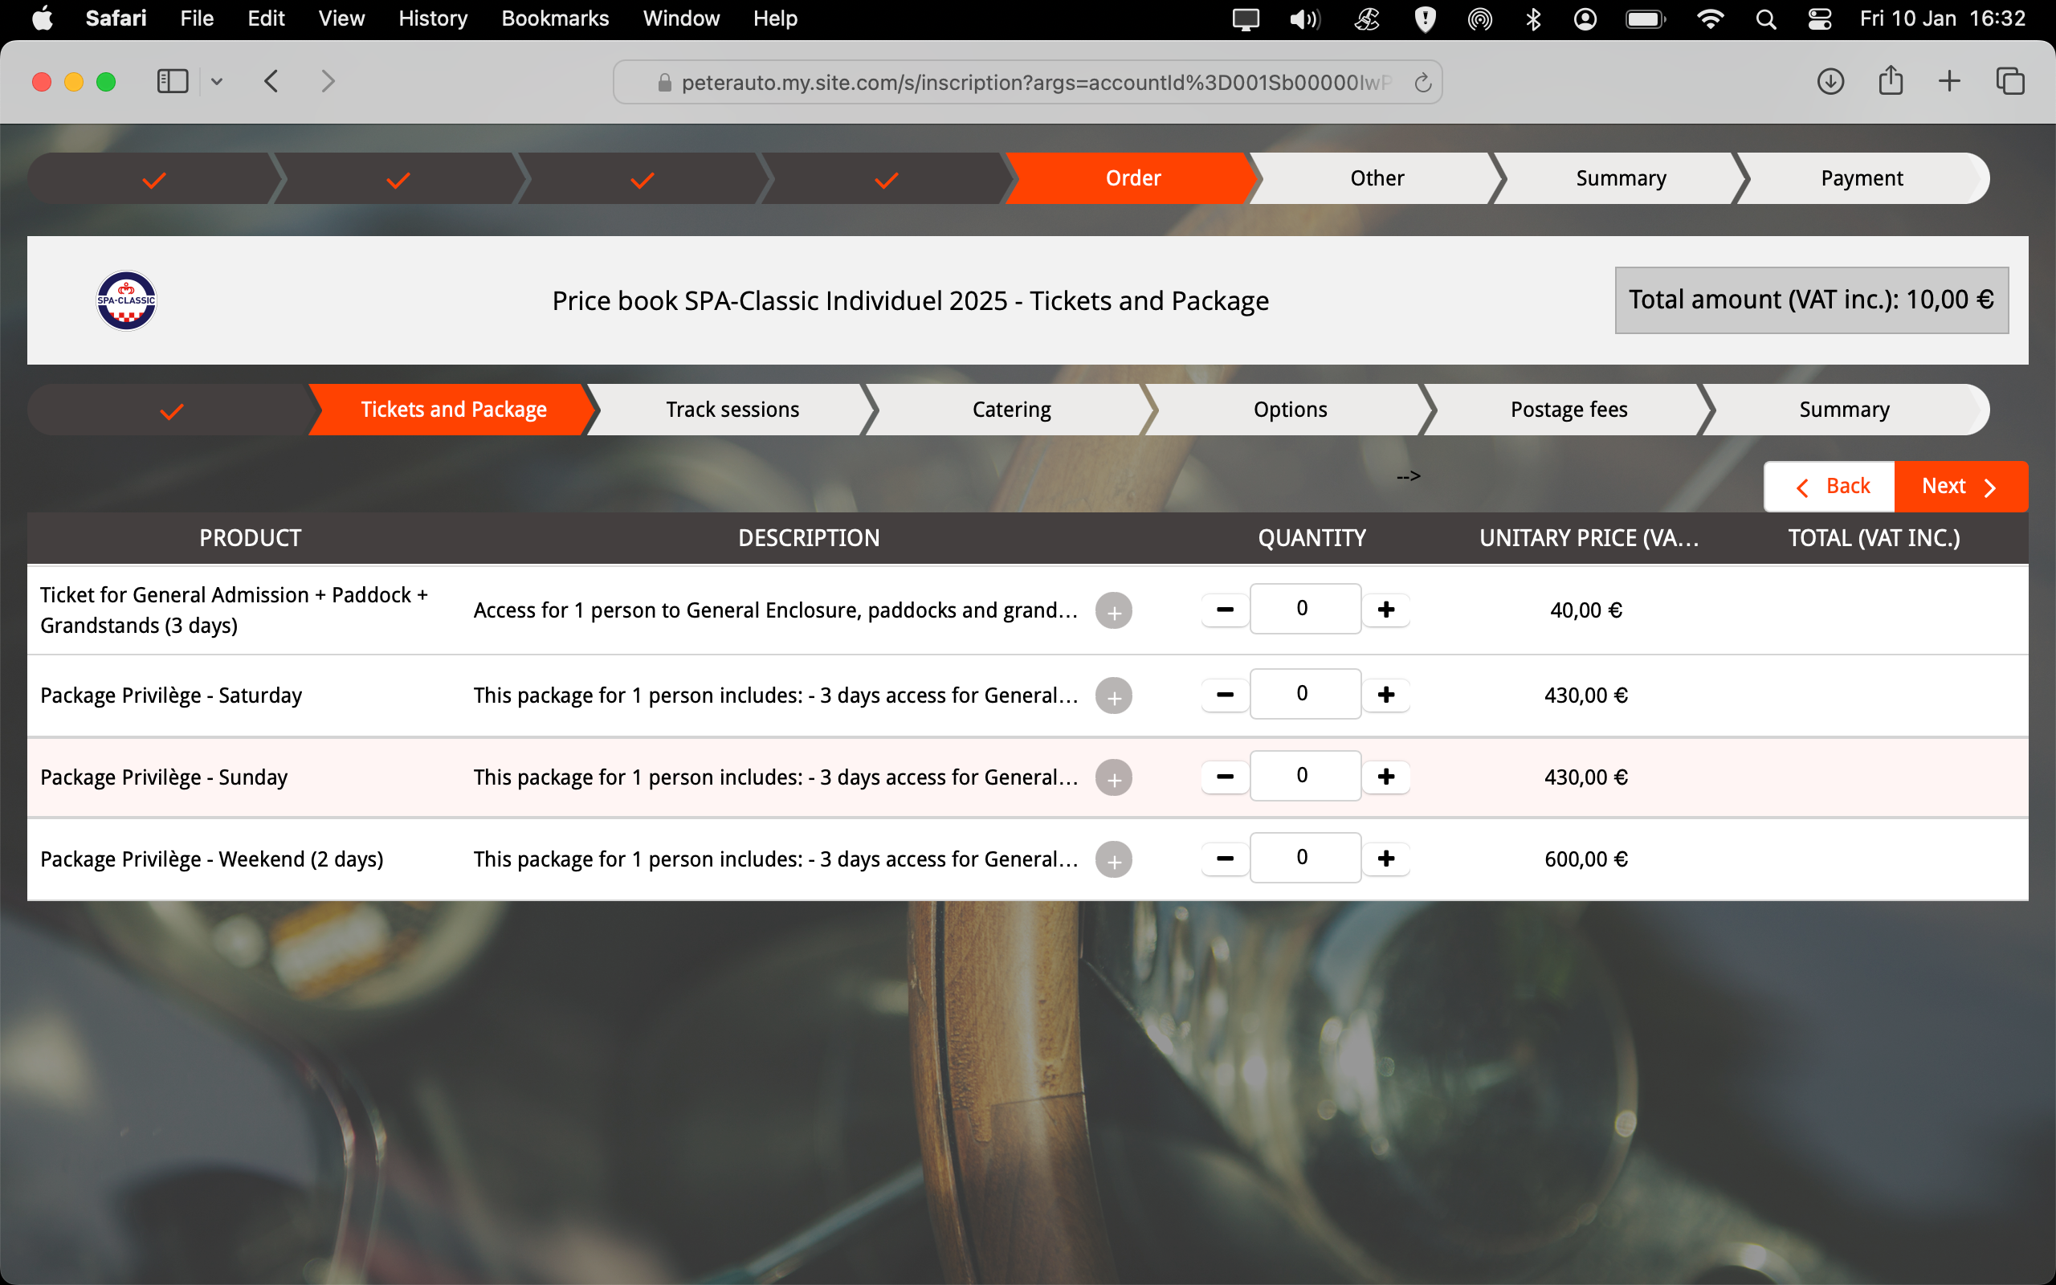This screenshot has width=2056, height=1285.
Task: Increase the Package Privilège Sunday quantity
Action: click(x=1385, y=776)
